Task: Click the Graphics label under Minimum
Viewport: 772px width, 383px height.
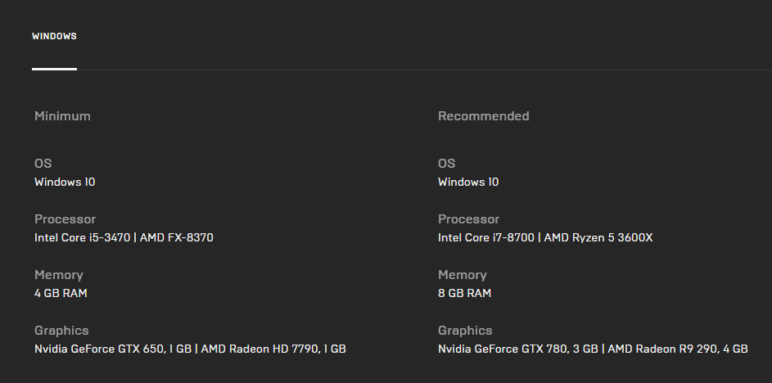Action: (61, 331)
